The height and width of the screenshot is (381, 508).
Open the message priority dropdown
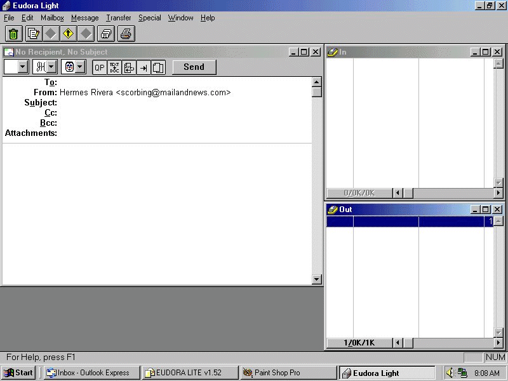click(x=22, y=67)
